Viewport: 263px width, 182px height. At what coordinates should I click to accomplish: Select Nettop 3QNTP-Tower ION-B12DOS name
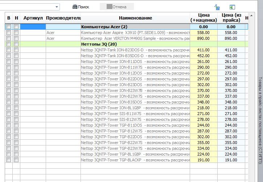(135, 73)
